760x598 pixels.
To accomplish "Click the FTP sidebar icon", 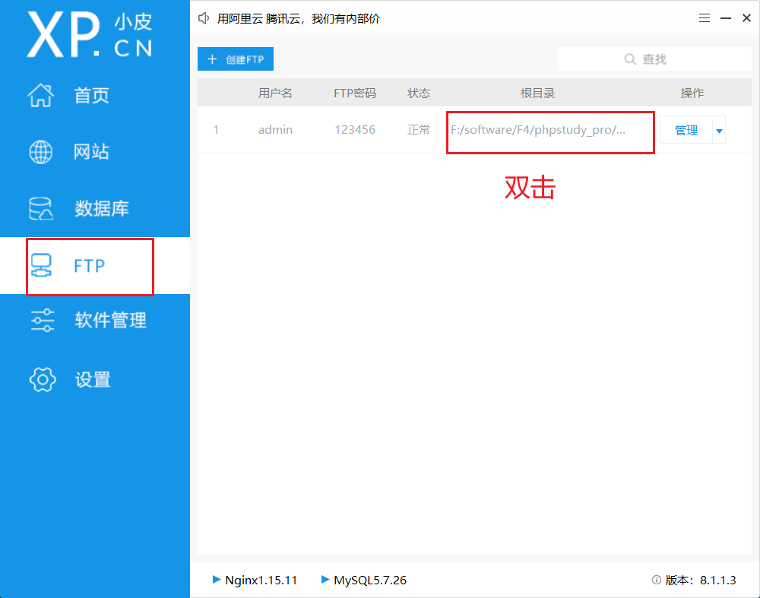I will coord(42,265).
